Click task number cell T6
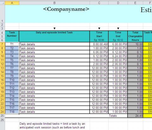152x130 pixels. click(12, 64)
